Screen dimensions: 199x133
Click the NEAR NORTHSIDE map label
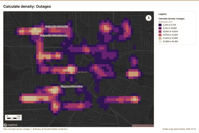(89, 25)
